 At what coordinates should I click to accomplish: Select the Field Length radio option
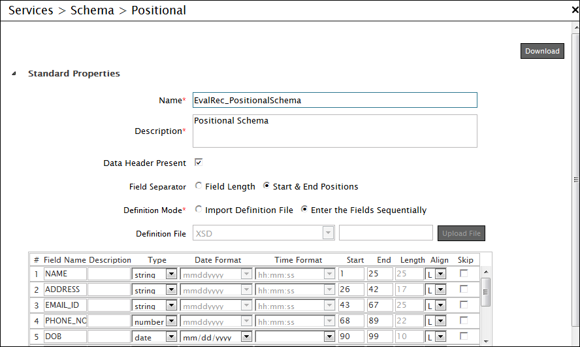pos(199,186)
